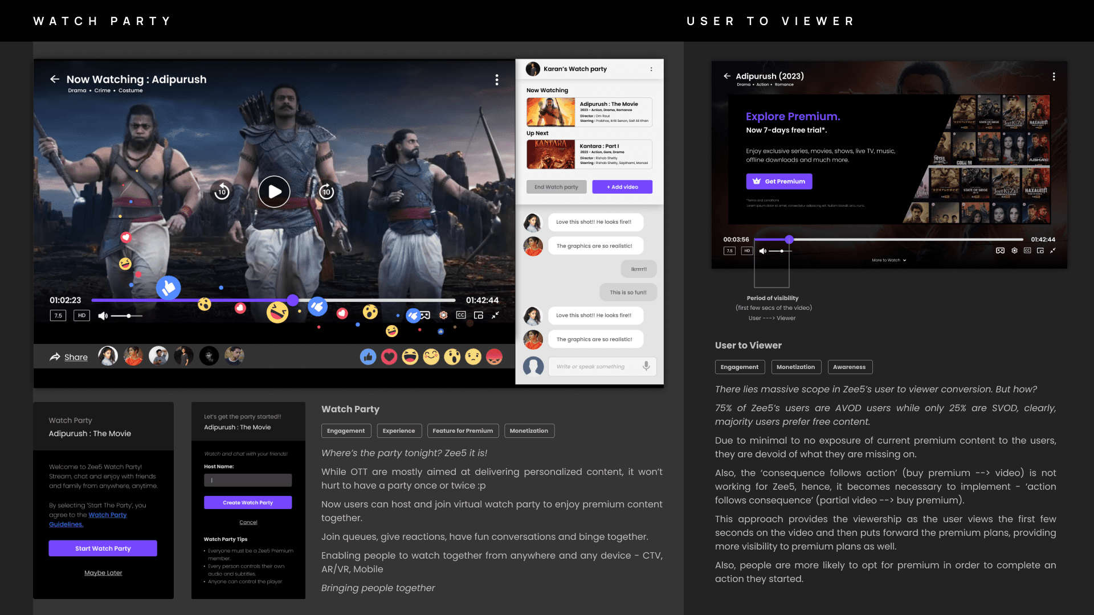Open VR mode in Adipurush (2023) player
Image resolution: width=1094 pixels, height=615 pixels.
pyautogui.click(x=1000, y=251)
